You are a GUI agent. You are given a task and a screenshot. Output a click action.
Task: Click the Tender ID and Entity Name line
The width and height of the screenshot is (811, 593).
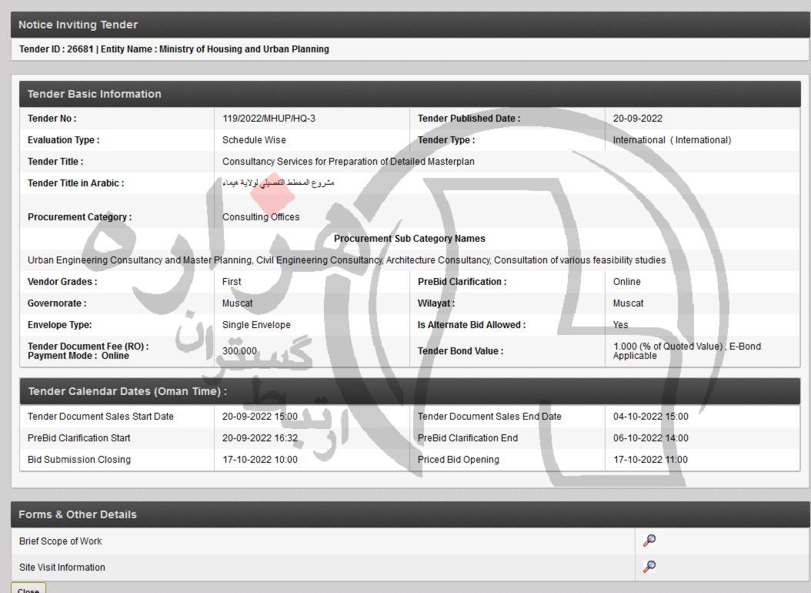point(174,49)
